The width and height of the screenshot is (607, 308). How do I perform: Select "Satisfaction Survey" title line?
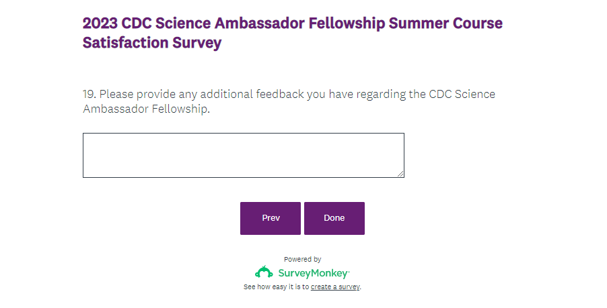pos(151,43)
